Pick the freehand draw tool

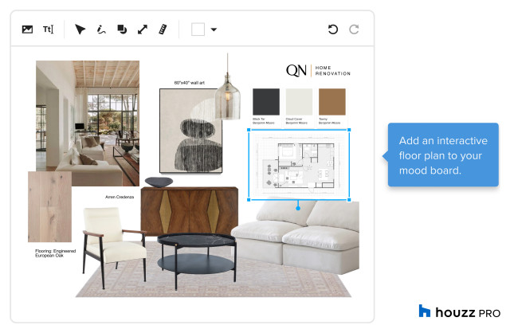(x=101, y=29)
